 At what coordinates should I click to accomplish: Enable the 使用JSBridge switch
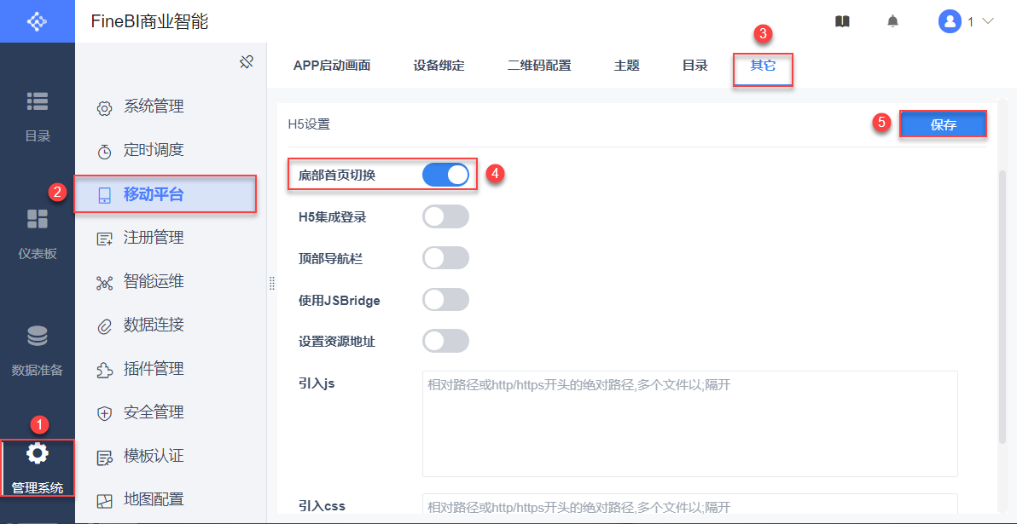click(x=445, y=300)
